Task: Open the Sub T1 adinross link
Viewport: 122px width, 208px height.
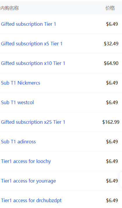Action: [x=18, y=142]
